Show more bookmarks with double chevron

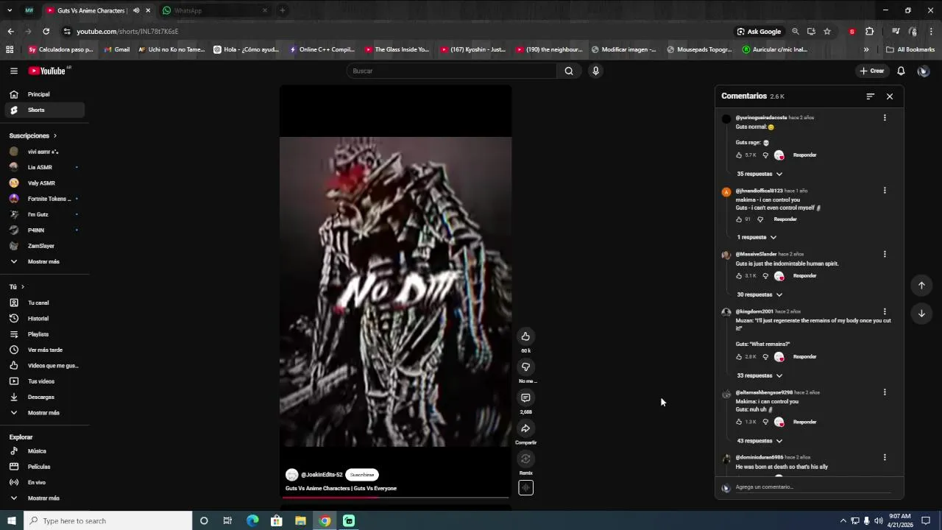pos(866,50)
